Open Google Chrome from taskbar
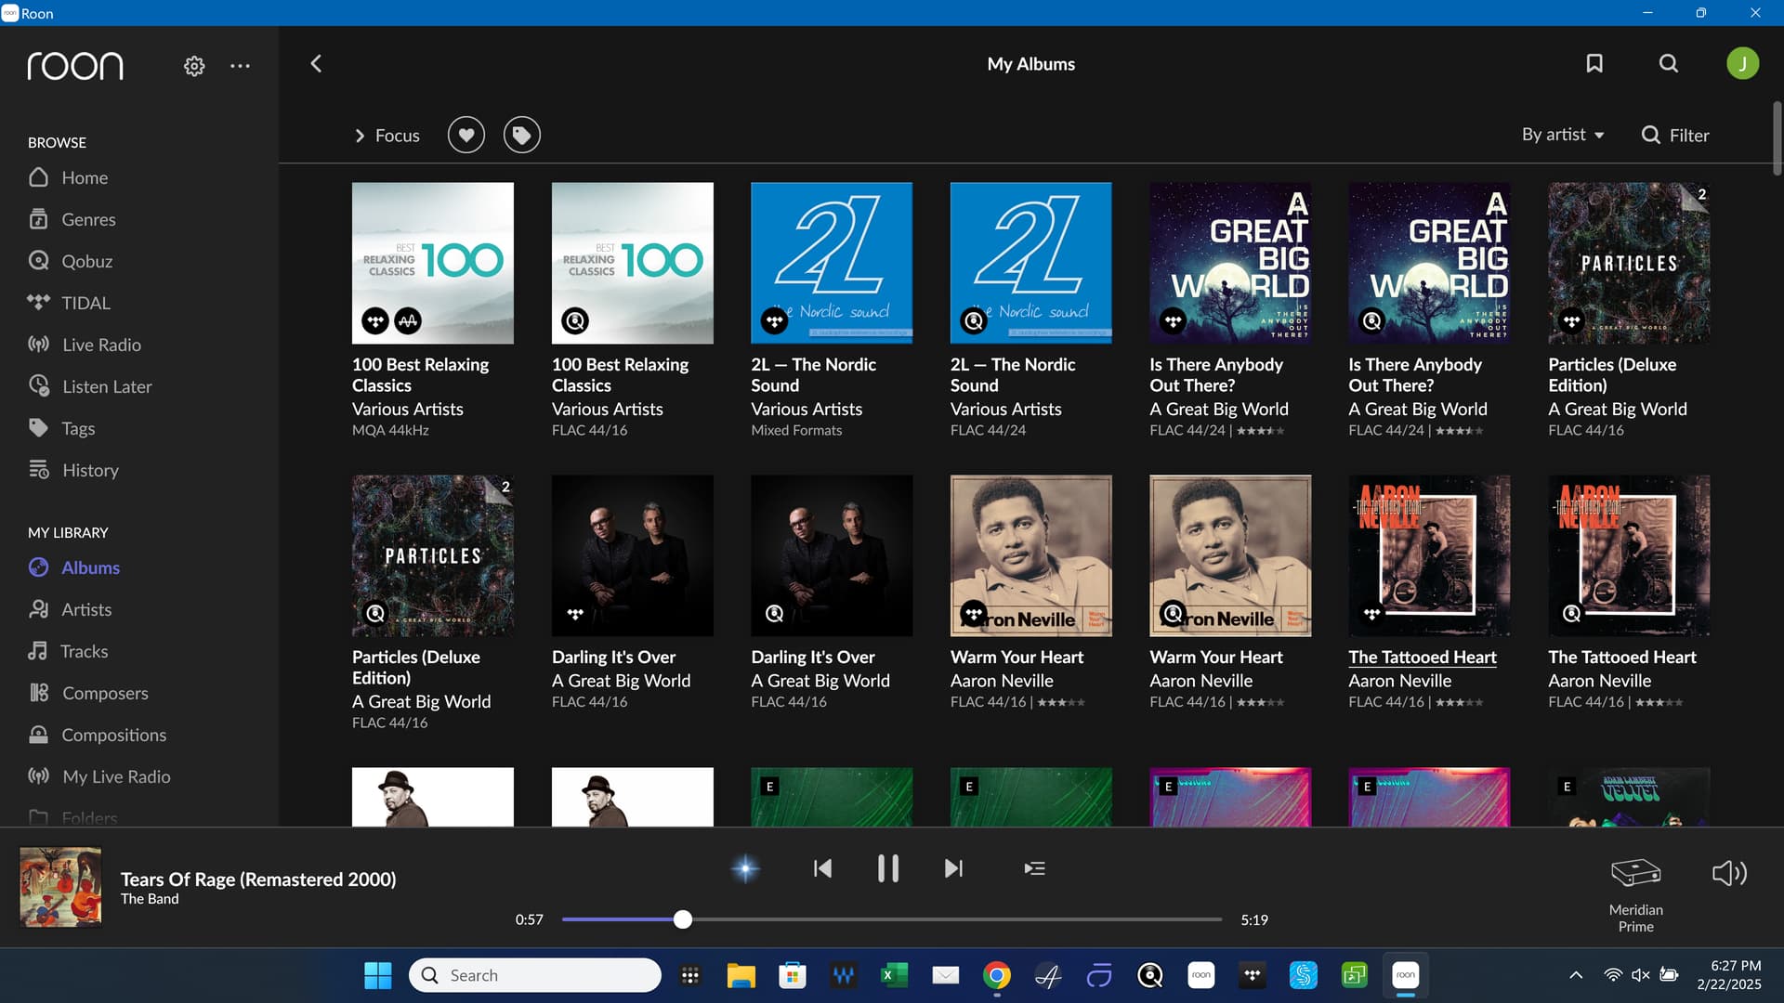The width and height of the screenshot is (1784, 1003). tap(997, 975)
